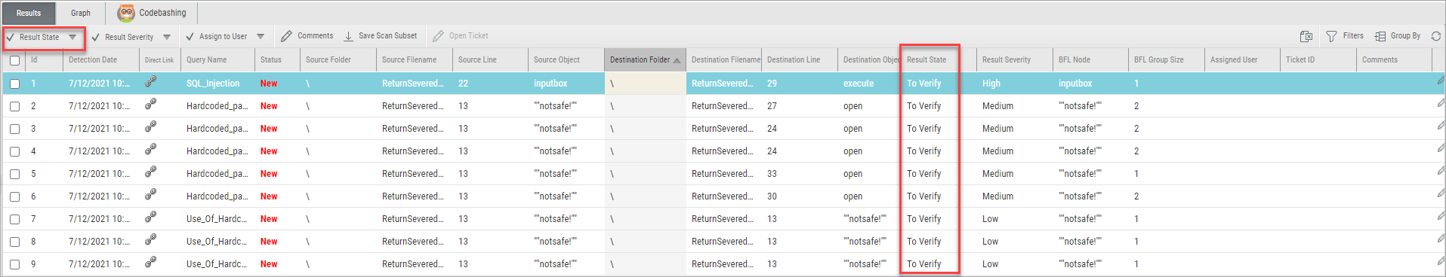The image size is (1446, 277).
Task: Click the direct link icon in row 4
Action: [151, 149]
